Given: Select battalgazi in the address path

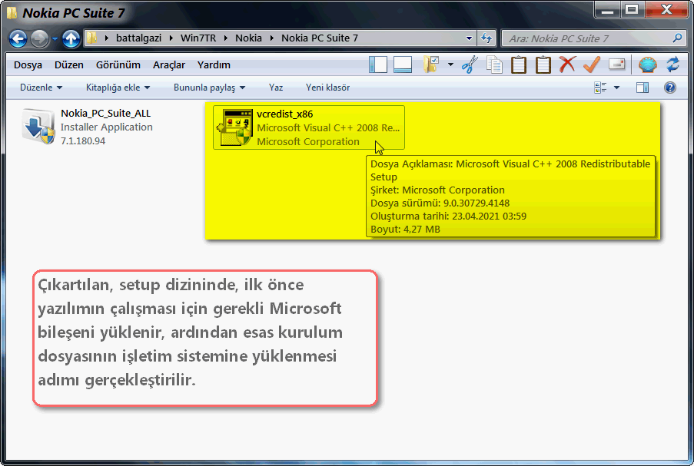Looking at the screenshot, I should pos(138,38).
